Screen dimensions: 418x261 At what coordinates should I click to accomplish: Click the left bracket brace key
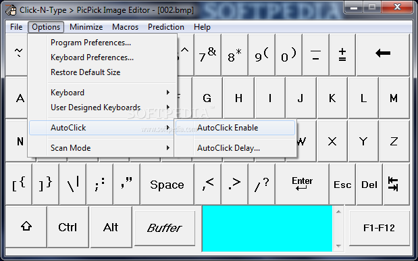[19, 184]
